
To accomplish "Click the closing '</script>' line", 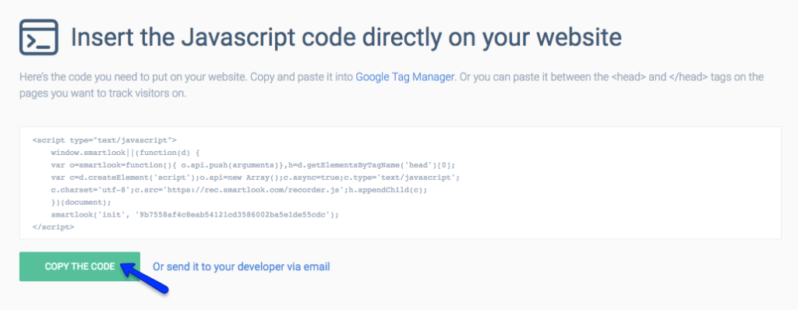I will (54, 227).
